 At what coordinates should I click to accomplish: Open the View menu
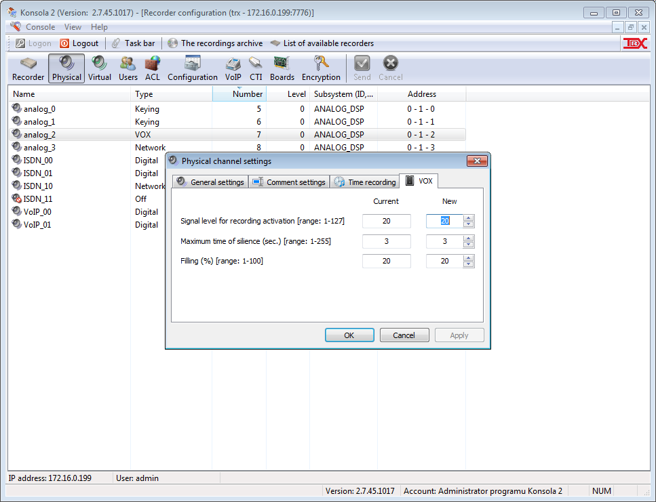(x=73, y=27)
